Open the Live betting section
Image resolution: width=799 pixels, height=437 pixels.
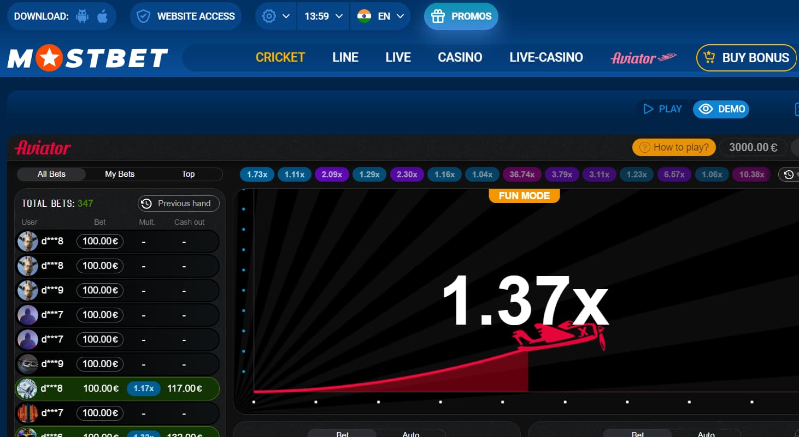tap(398, 57)
